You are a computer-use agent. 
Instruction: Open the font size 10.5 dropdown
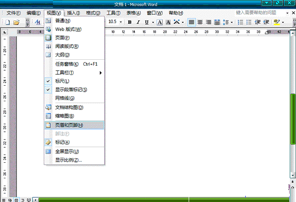121,22
